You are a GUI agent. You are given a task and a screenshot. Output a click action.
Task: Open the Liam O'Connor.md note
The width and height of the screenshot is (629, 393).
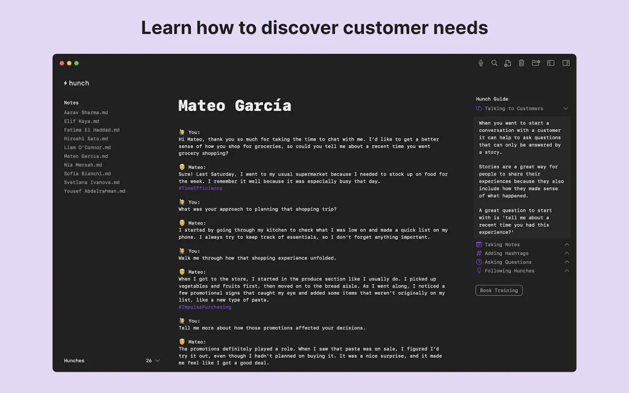click(88, 147)
